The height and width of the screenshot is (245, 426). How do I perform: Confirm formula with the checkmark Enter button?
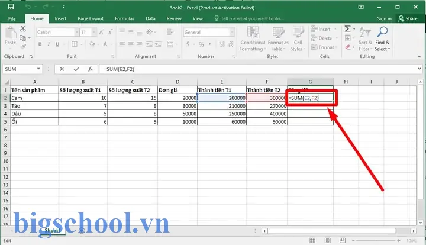pyautogui.click(x=76, y=69)
